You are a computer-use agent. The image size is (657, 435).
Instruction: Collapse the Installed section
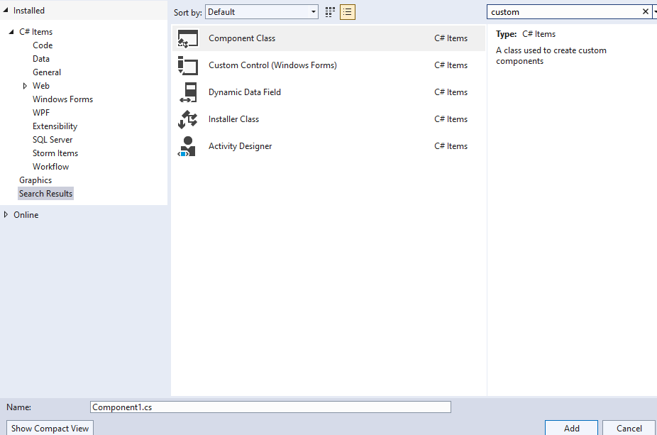click(x=6, y=10)
